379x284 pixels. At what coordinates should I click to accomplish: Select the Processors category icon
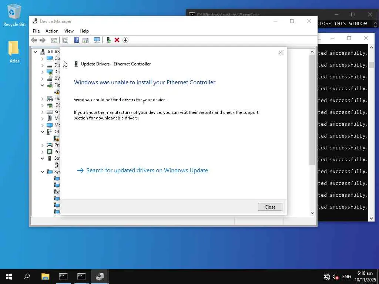click(50, 152)
